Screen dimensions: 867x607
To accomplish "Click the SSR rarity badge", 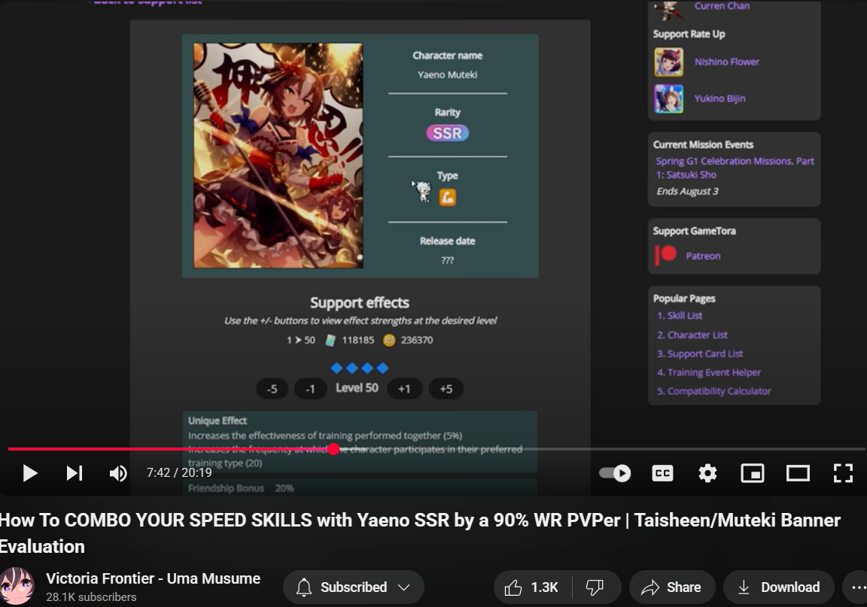I will pos(447,133).
